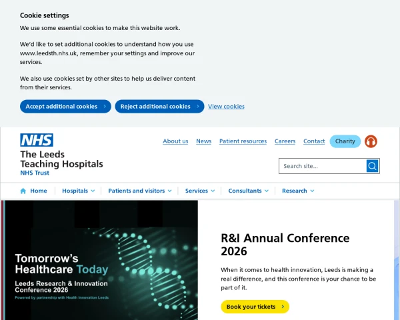This screenshot has height=320, width=400.
Task: Open the Recite Me accessibility headphone icon
Action: click(x=371, y=141)
